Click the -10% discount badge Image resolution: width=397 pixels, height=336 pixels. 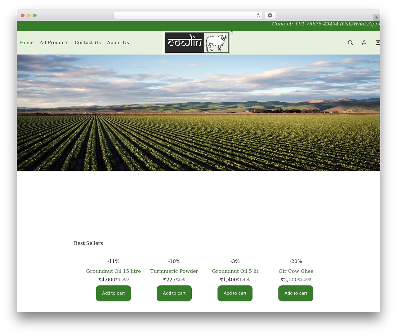[174, 261]
